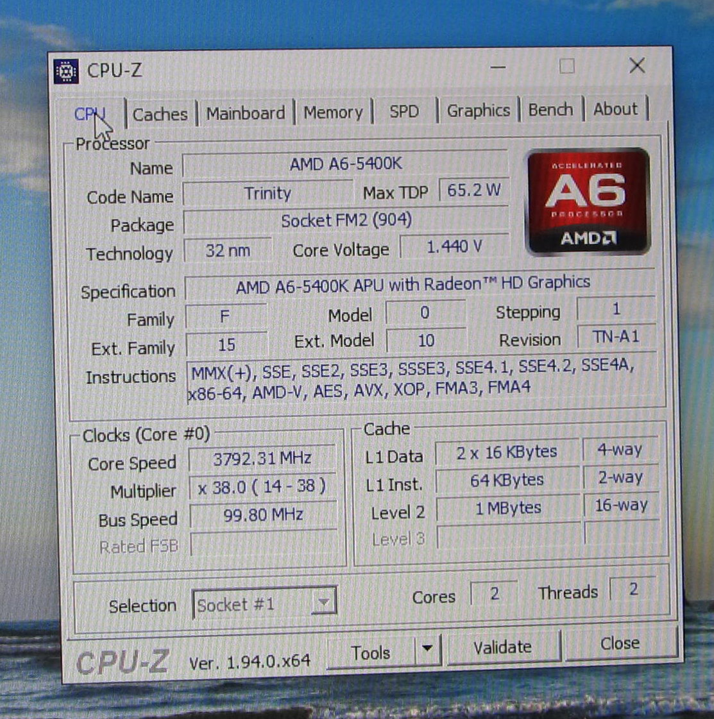Click the Level 2 16-way field
This screenshot has width=714, height=719.
pyautogui.click(x=621, y=505)
